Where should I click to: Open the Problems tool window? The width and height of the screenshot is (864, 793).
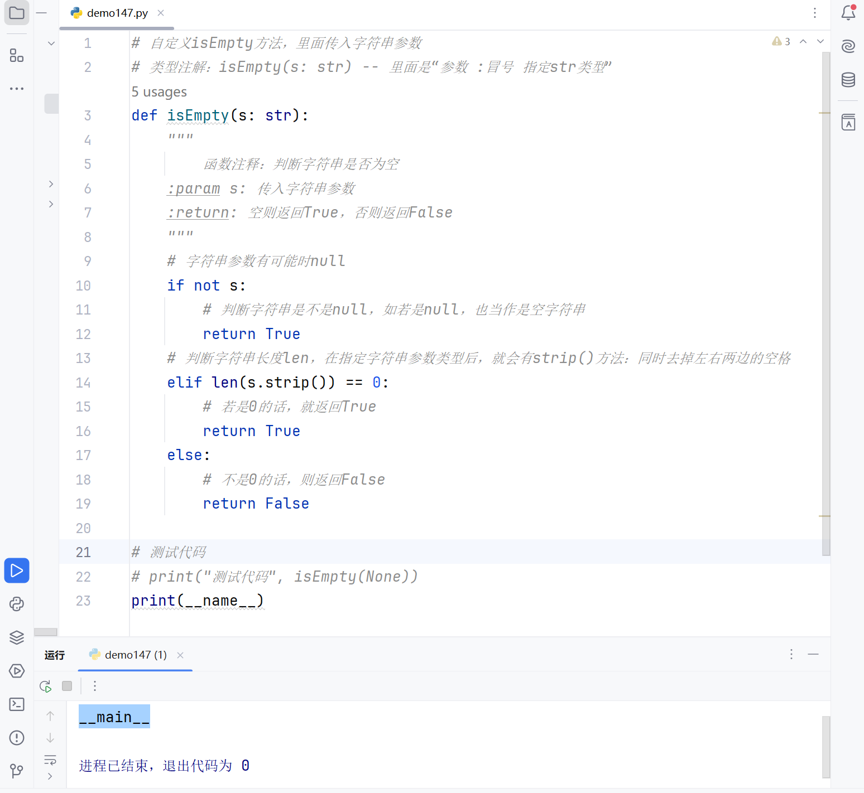pos(17,738)
